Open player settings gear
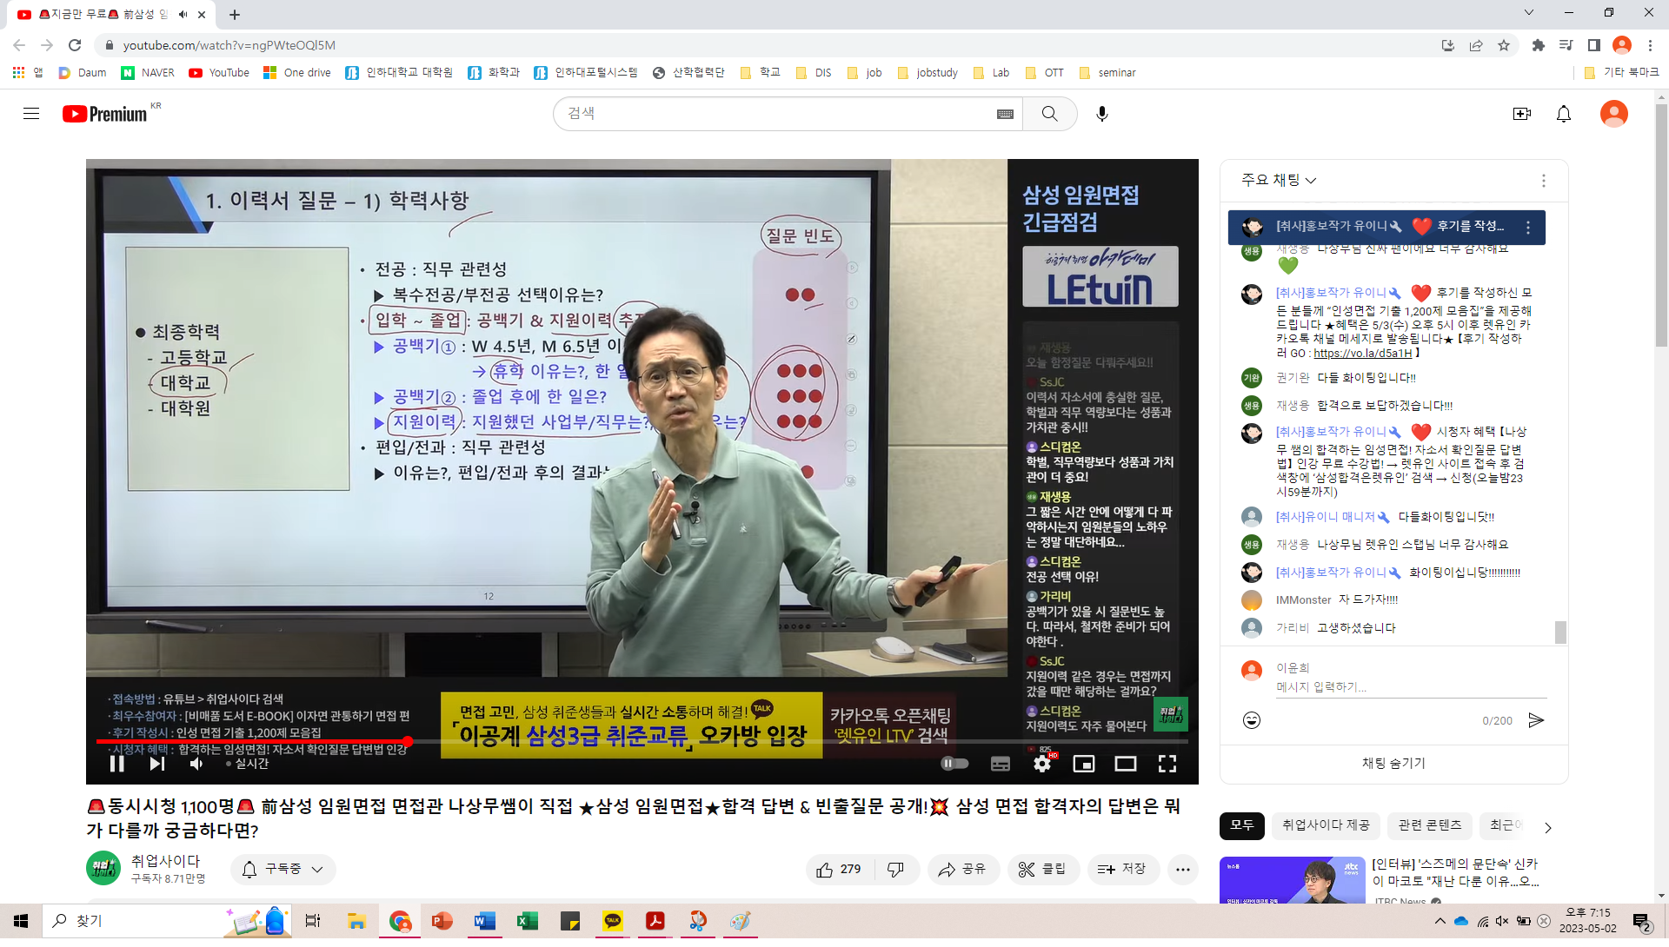 point(1042,764)
